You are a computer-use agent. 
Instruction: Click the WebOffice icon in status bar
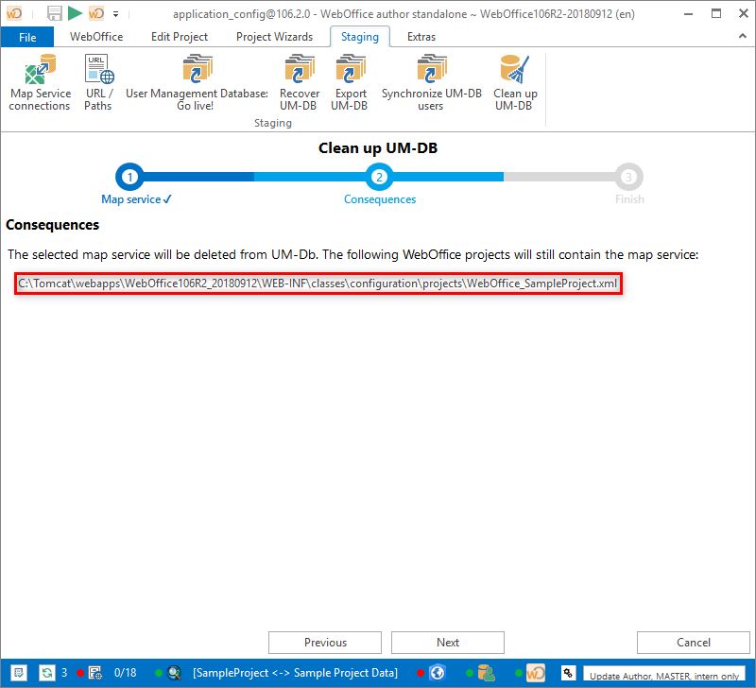(x=535, y=673)
